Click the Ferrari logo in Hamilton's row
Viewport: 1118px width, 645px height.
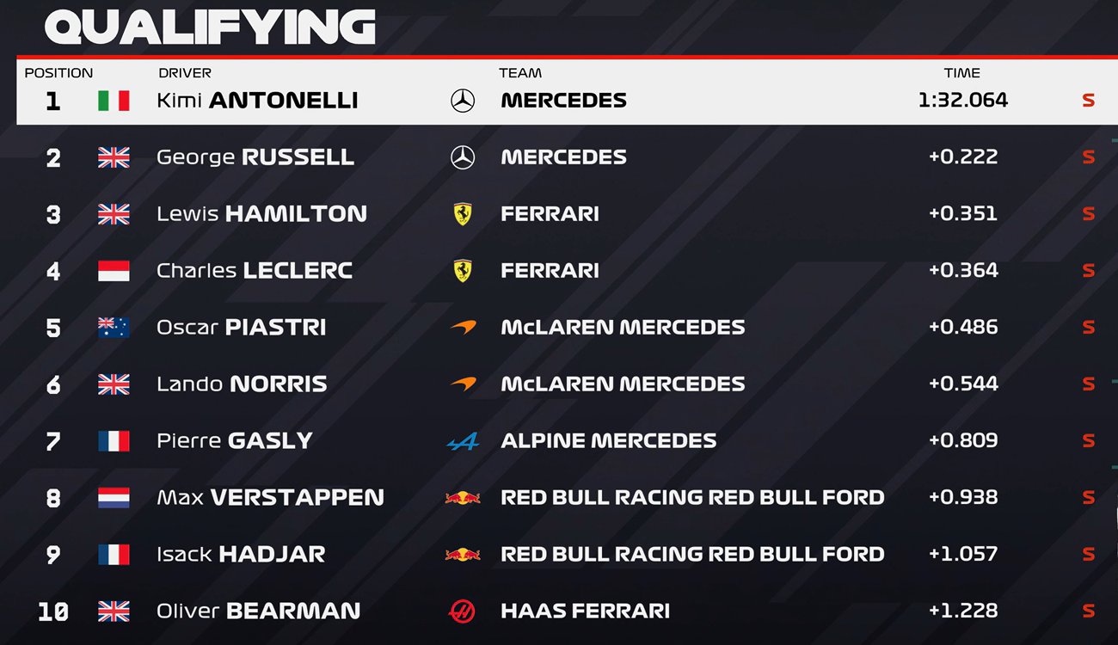(x=463, y=214)
